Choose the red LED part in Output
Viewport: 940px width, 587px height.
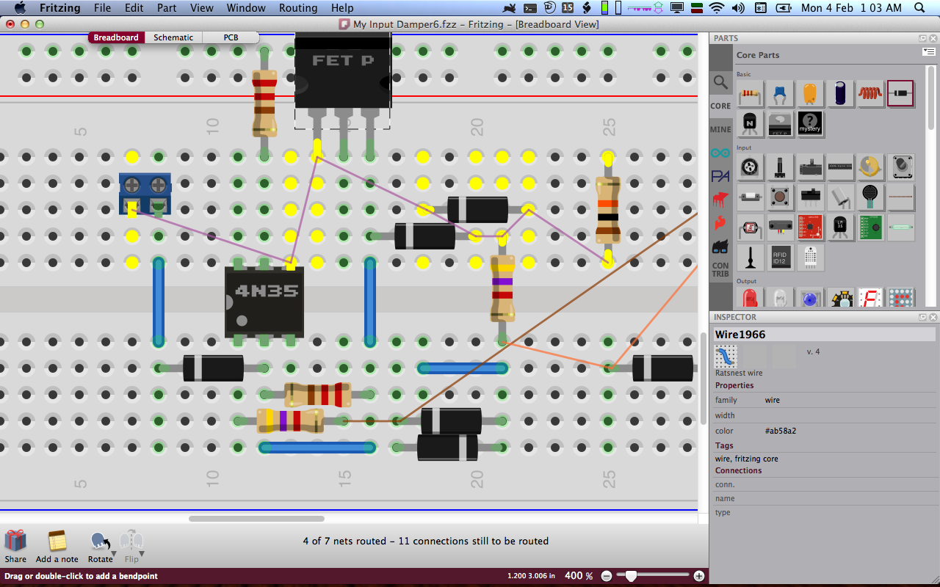[x=750, y=298]
